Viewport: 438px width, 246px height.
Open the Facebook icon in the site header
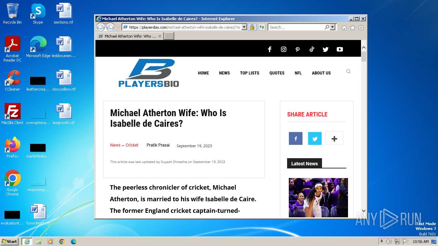(270, 49)
